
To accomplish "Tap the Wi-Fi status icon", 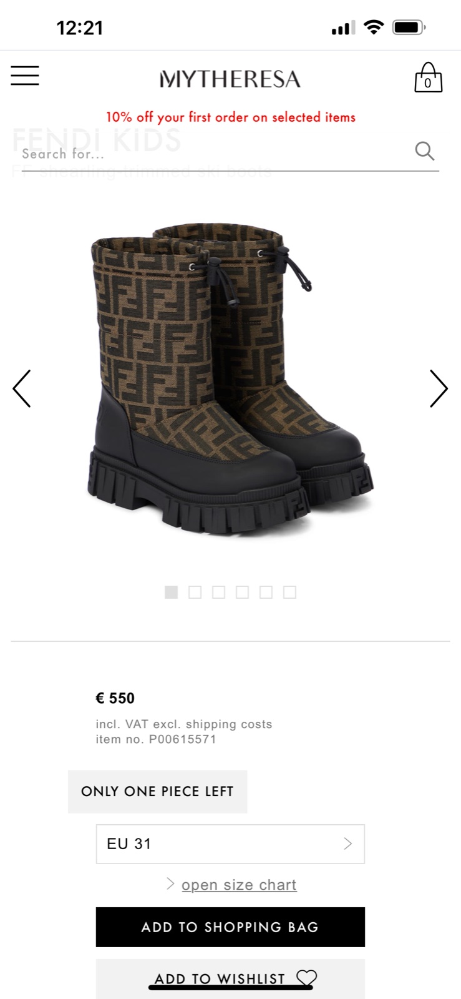I will click(x=374, y=27).
